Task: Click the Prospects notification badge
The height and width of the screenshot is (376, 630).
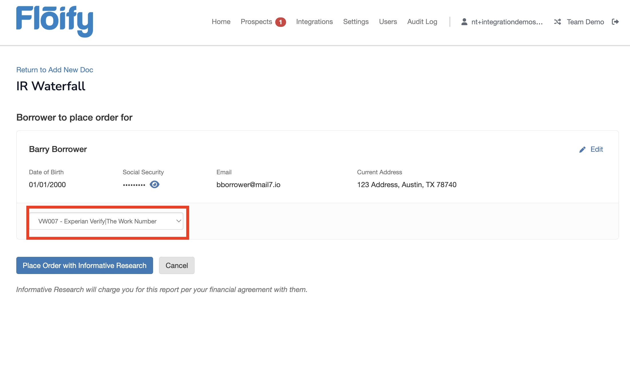Action: coord(280,21)
